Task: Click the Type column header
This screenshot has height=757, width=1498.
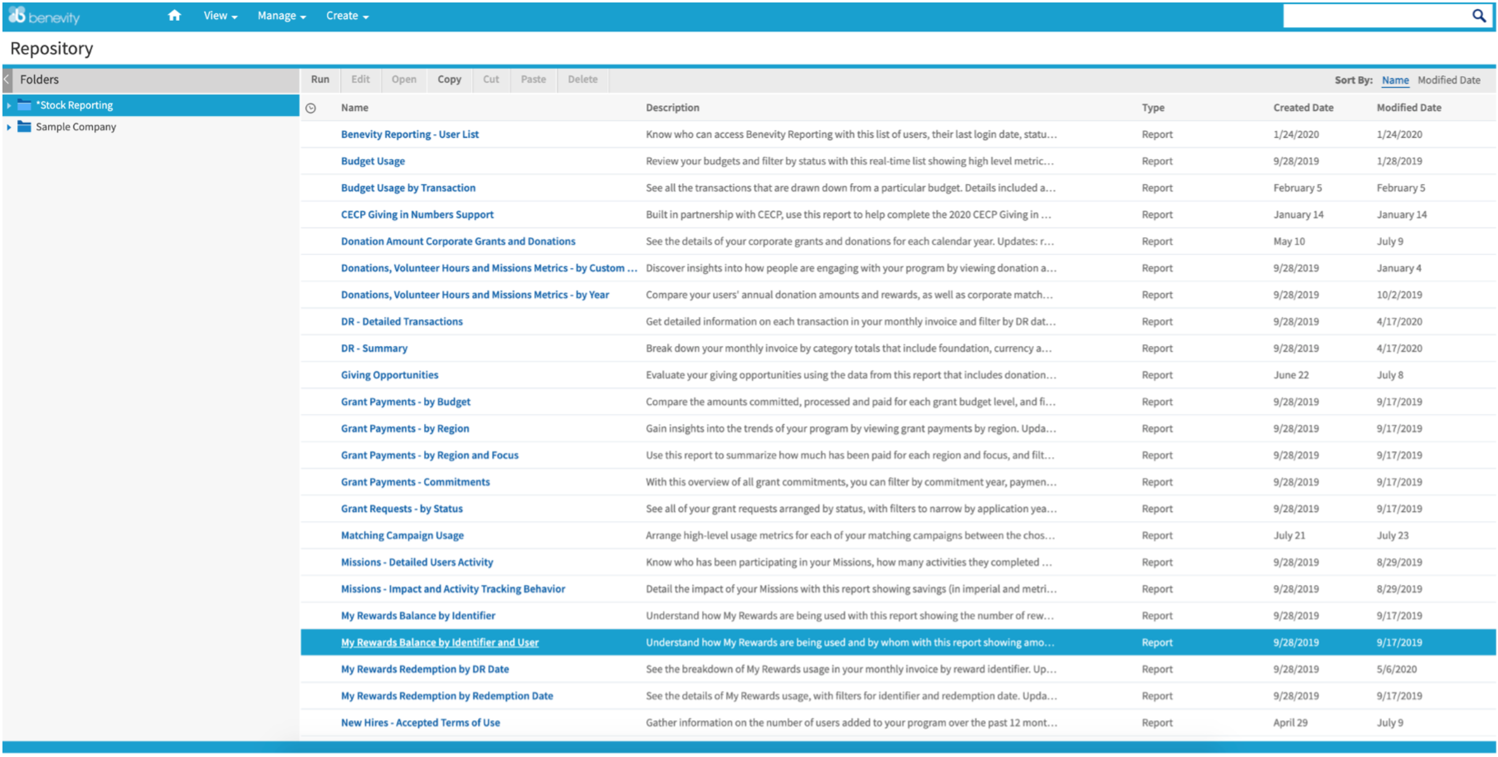Action: coord(1153,108)
